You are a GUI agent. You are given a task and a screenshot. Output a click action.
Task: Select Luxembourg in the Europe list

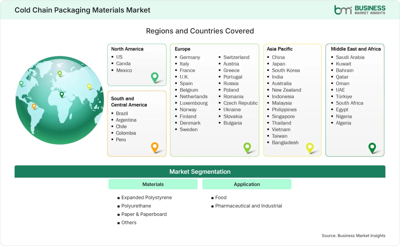pyautogui.click(x=194, y=103)
